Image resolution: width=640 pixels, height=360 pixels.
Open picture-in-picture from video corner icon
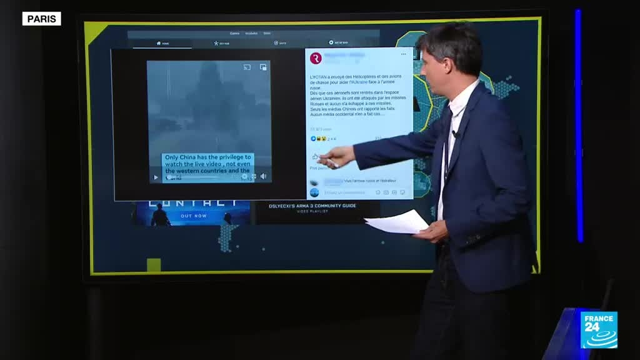pos(263,67)
